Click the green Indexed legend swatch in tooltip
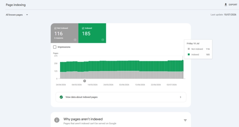The width and height of the screenshot is (239, 127). [189, 54]
